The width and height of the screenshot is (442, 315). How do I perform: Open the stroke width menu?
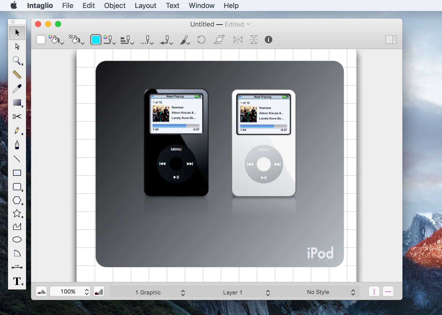[x=127, y=40]
